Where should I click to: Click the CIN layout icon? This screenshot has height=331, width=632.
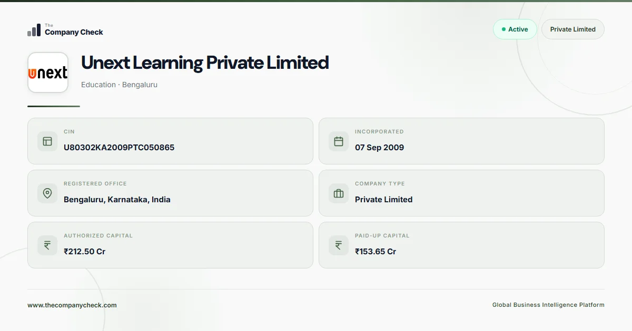point(47,141)
